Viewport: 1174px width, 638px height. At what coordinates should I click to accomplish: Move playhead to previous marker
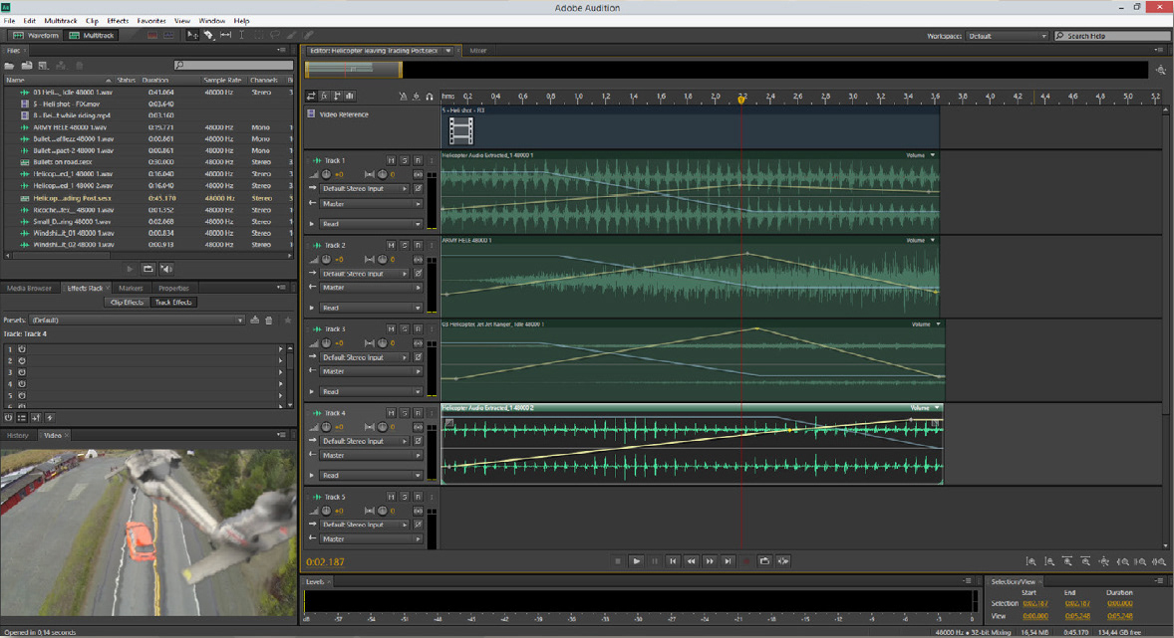[673, 561]
